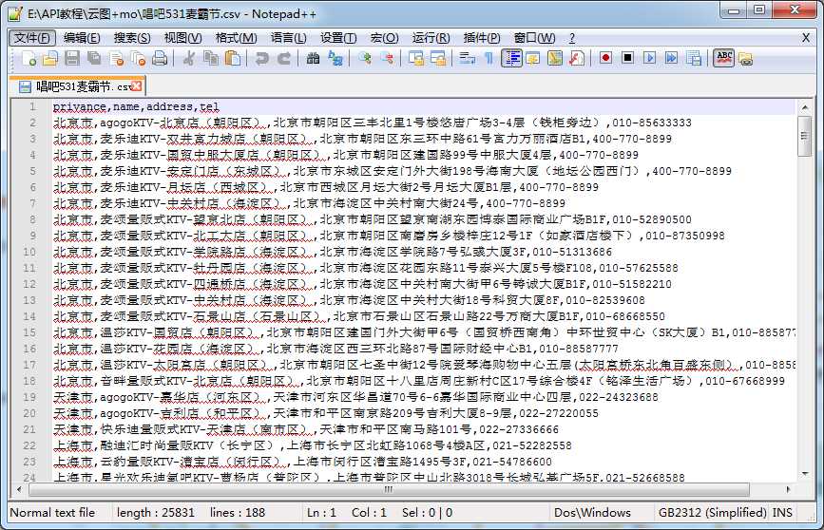The image size is (824, 530).
Task: Open the Document Map icon
Action: (555, 58)
